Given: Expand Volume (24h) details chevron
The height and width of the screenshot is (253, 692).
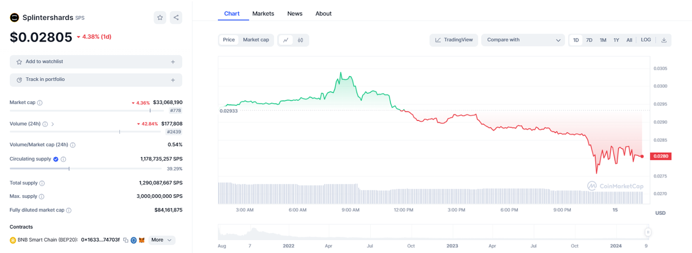Looking at the screenshot, I should click(52, 124).
